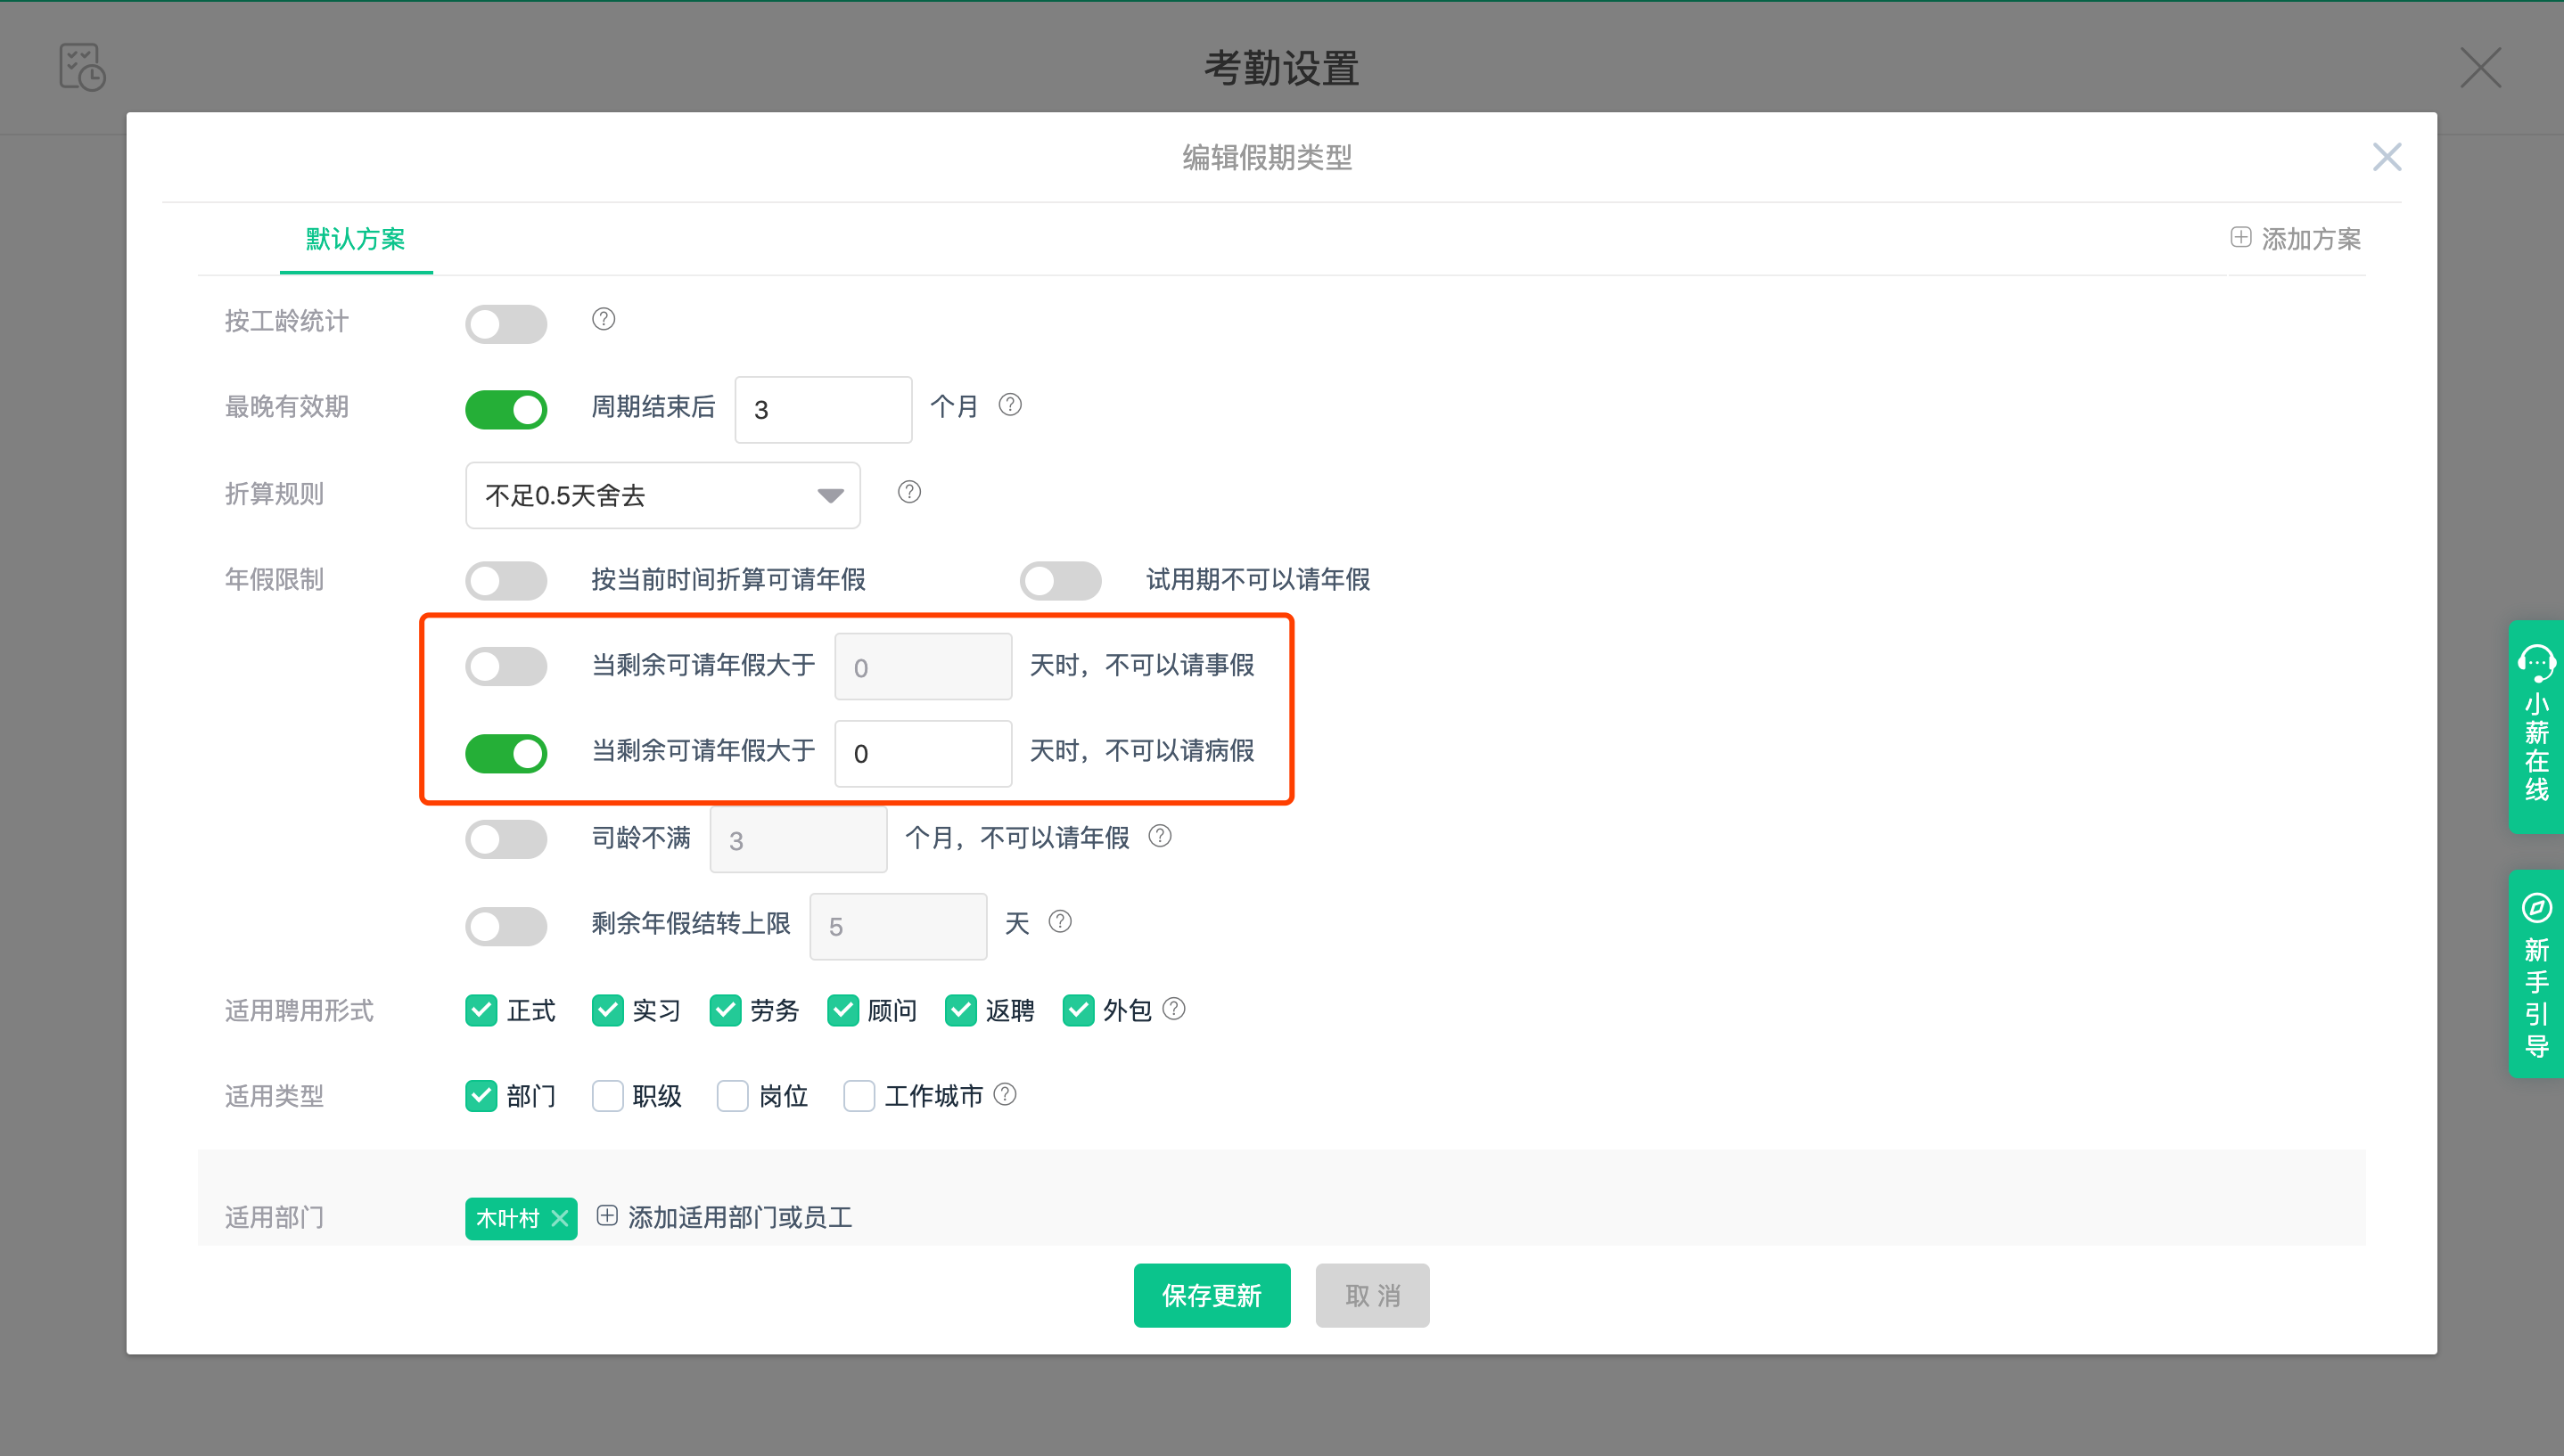Disable 最晚有效期 switch
The width and height of the screenshot is (2564, 1456).
click(x=506, y=410)
